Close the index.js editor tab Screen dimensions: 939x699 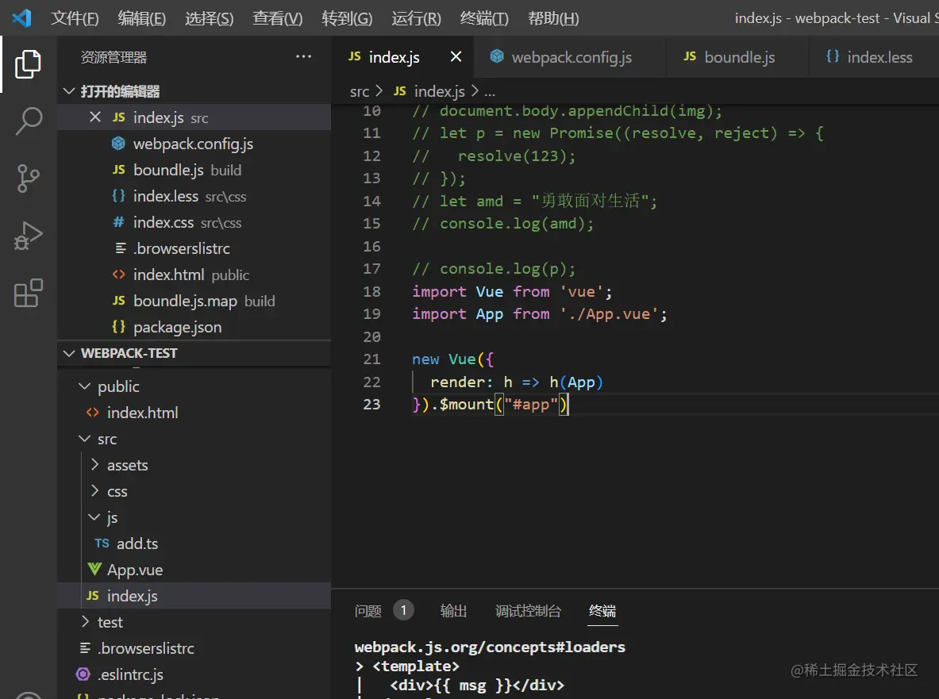(x=456, y=57)
